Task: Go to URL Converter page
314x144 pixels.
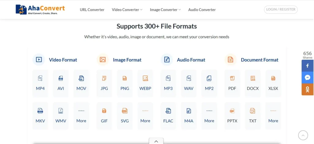Action: pyautogui.click(x=92, y=10)
